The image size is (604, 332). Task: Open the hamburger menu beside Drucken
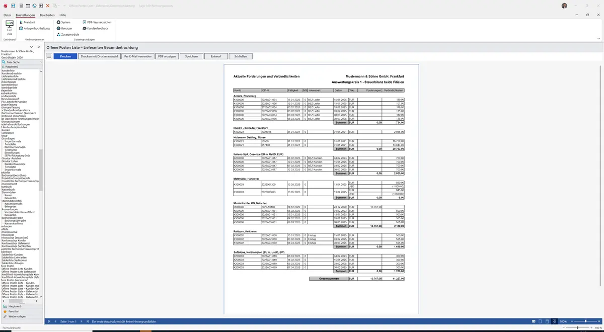point(49,56)
